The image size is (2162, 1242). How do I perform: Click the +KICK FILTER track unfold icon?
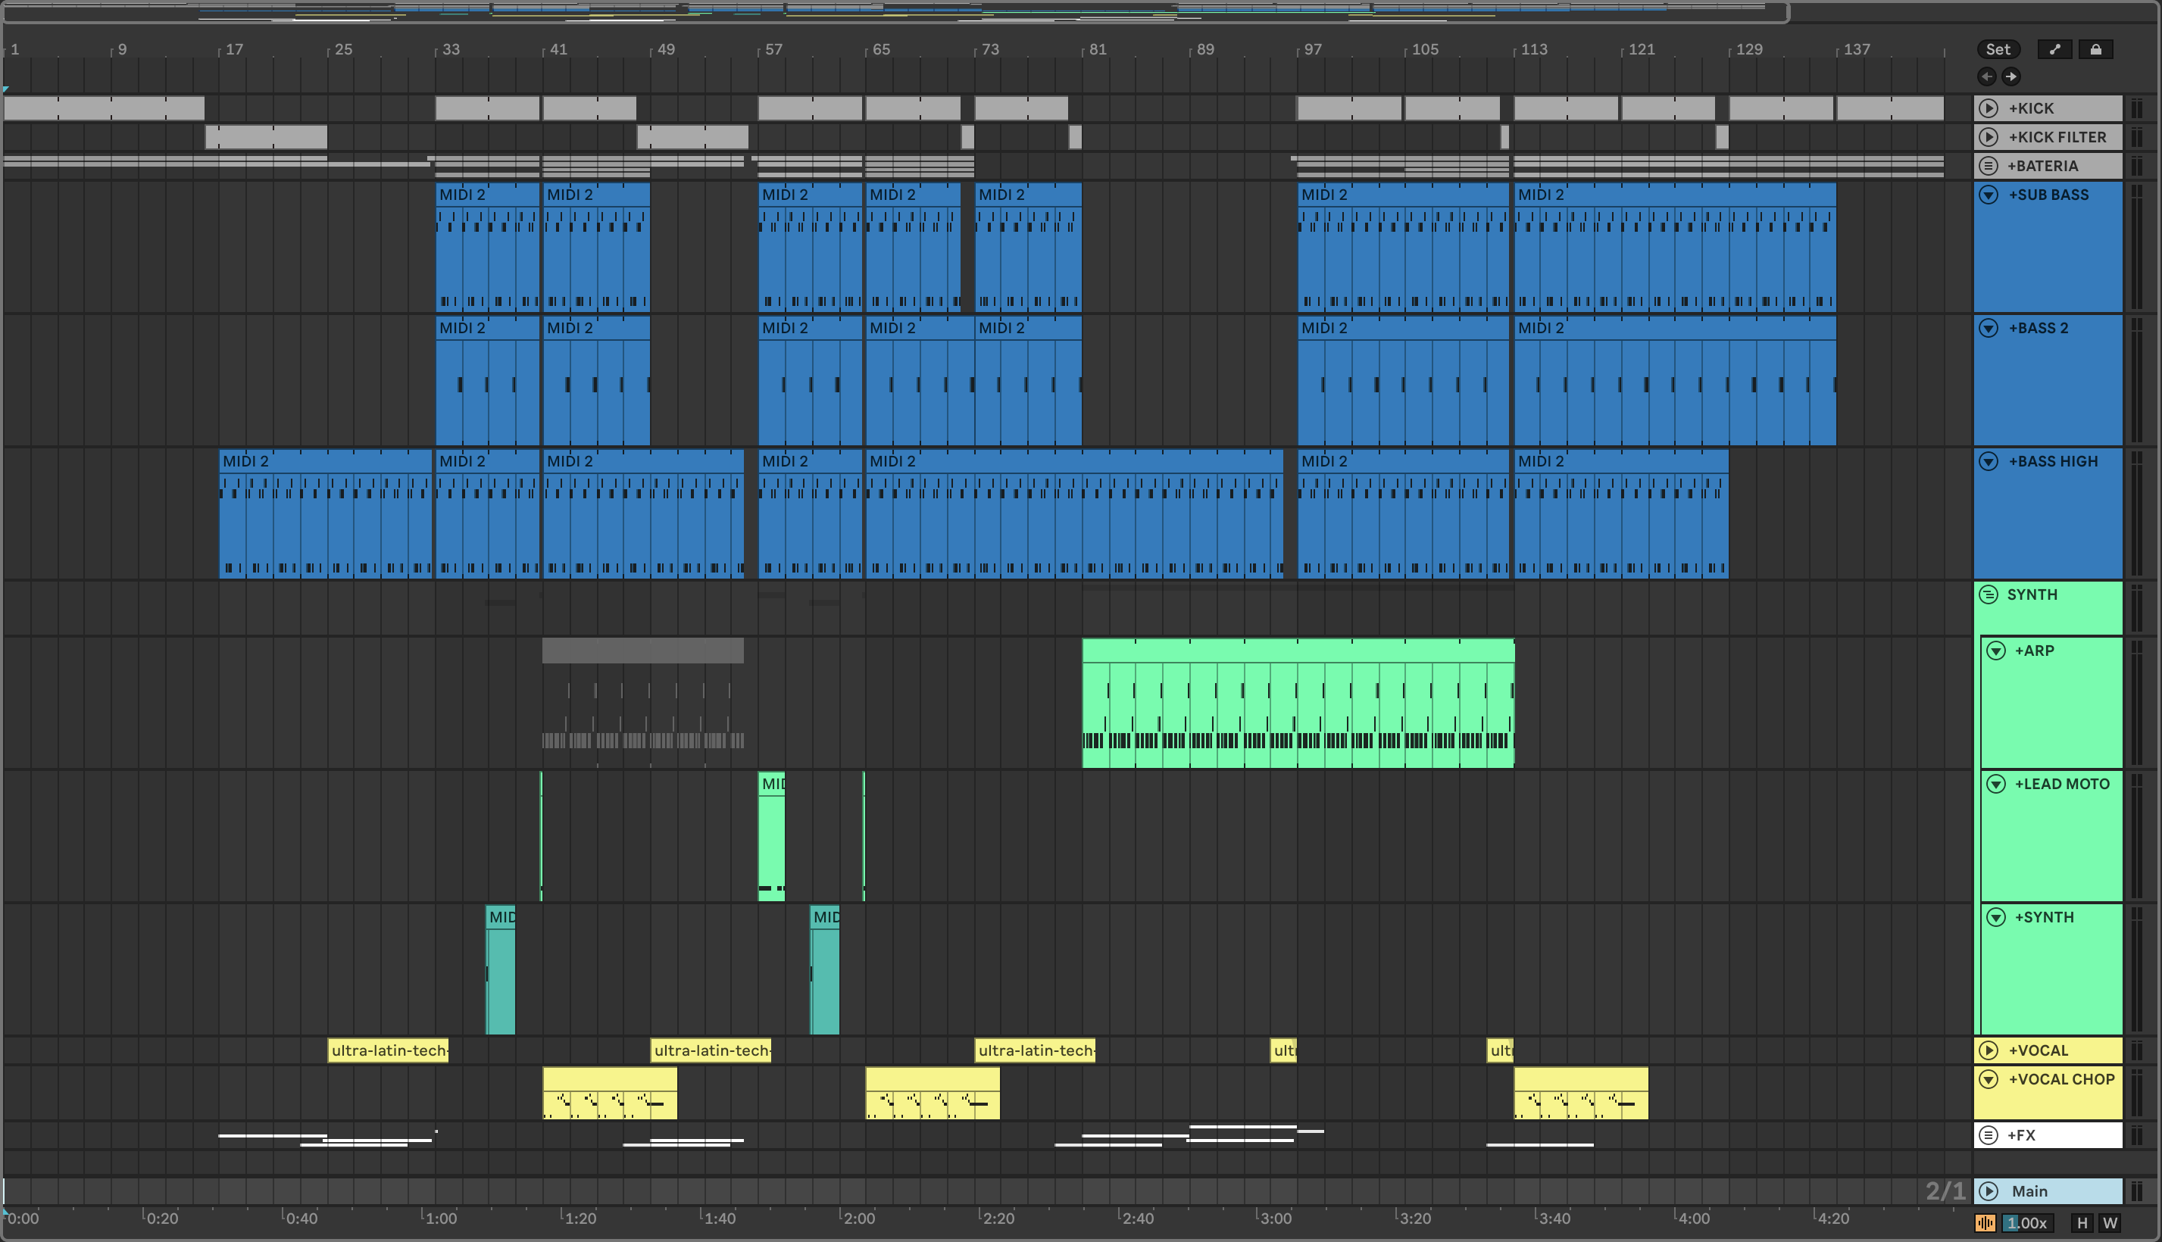[x=1988, y=137]
